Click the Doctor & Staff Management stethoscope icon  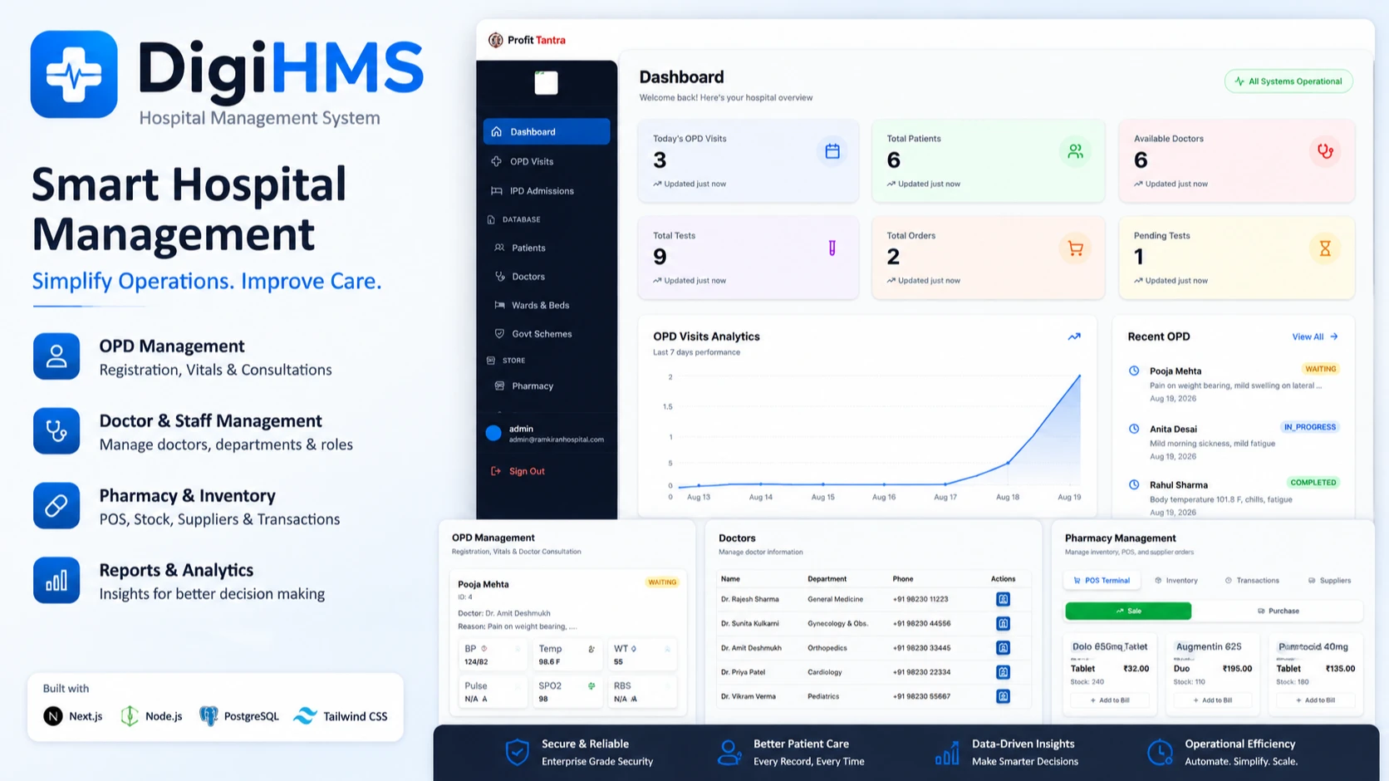click(x=56, y=431)
